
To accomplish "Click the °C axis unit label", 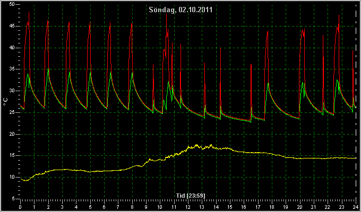I will pos(5,102).
